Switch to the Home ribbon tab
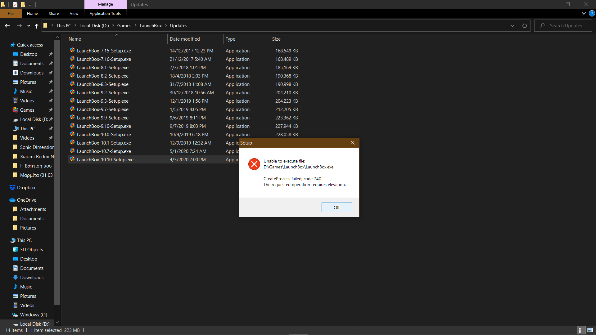This screenshot has height=335, width=596. pos(32,13)
